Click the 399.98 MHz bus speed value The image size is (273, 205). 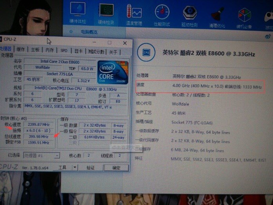pos(38,136)
